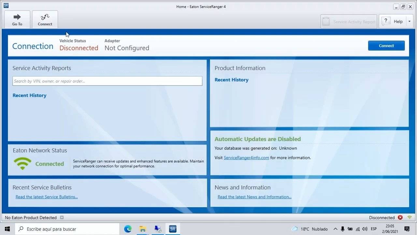
Task: Minimize the ServiceRanger window
Action: 396,7
